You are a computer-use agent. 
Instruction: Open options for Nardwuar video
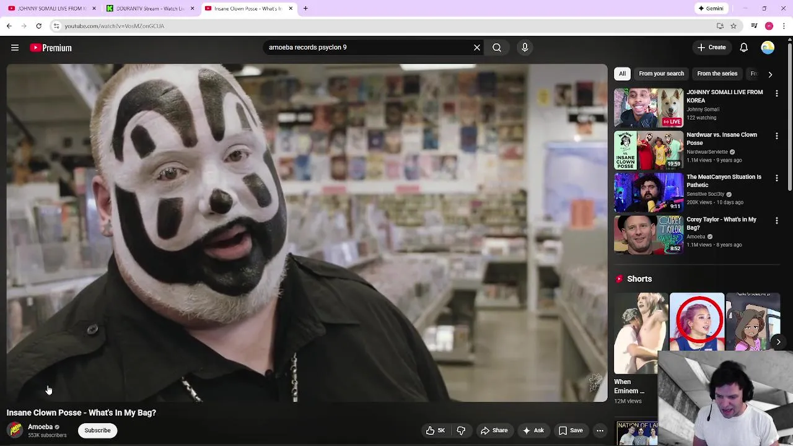click(777, 136)
